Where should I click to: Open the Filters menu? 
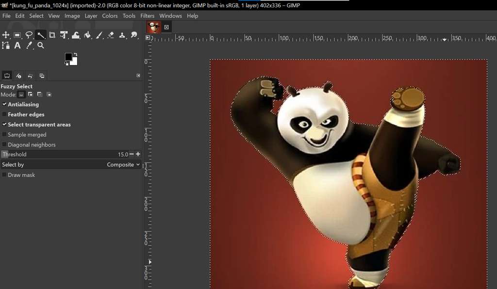click(148, 16)
